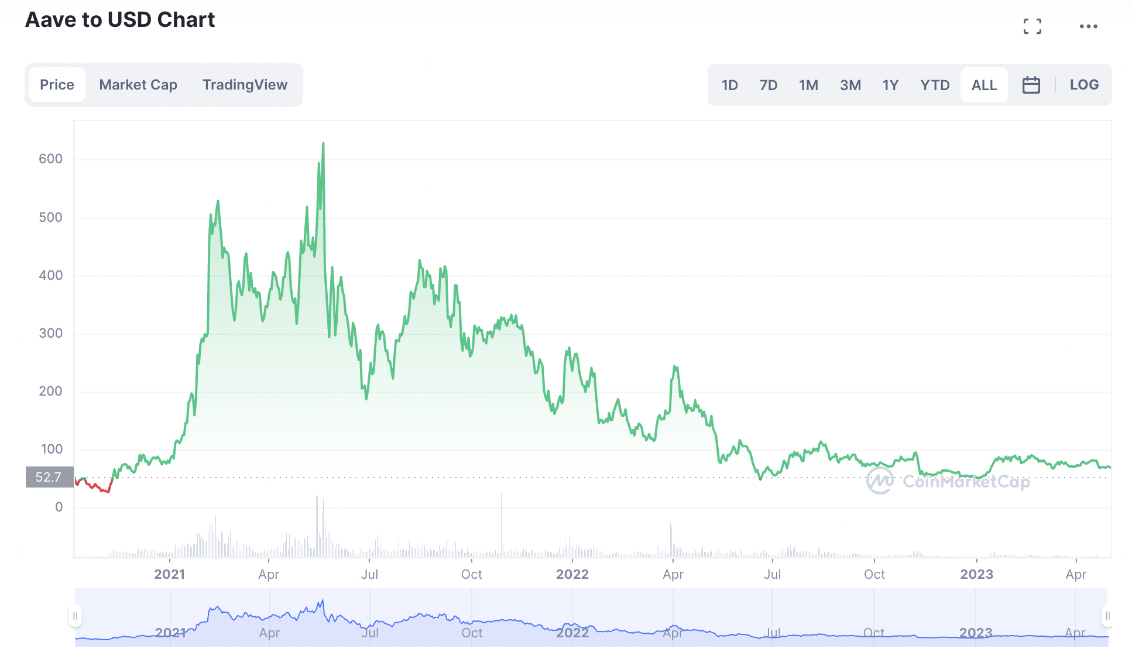Viewport: 1132px width, 659px height.
Task: Switch to Market Cap tab
Action: click(x=138, y=85)
